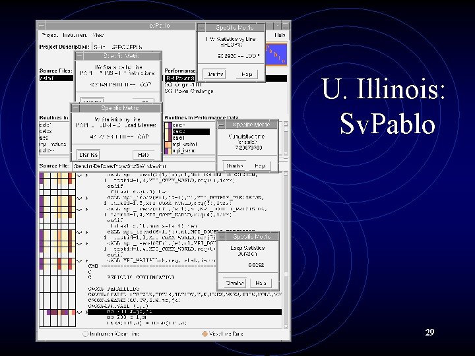Screen dimensions: 475x356
Task: Click color cells beside mpi_isend routine
Action: (168, 151)
